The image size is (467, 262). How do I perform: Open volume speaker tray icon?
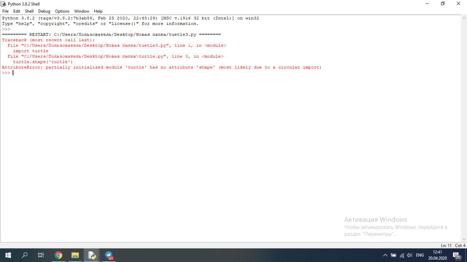click(x=410, y=255)
